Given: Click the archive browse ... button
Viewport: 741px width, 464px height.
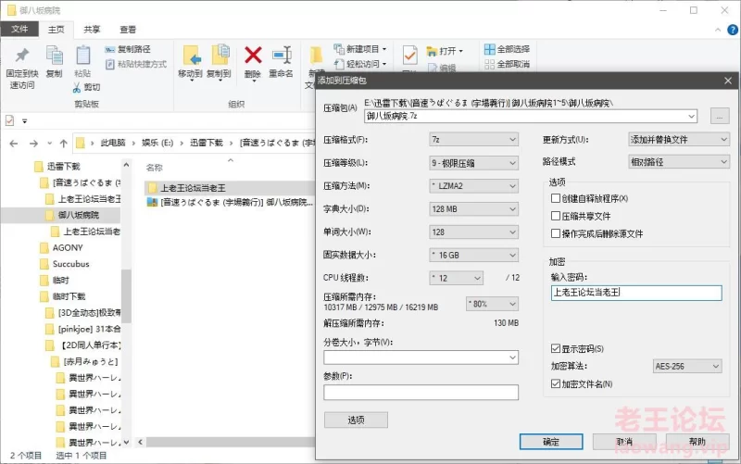Looking at the screenshot, I should tap(720, 117).
